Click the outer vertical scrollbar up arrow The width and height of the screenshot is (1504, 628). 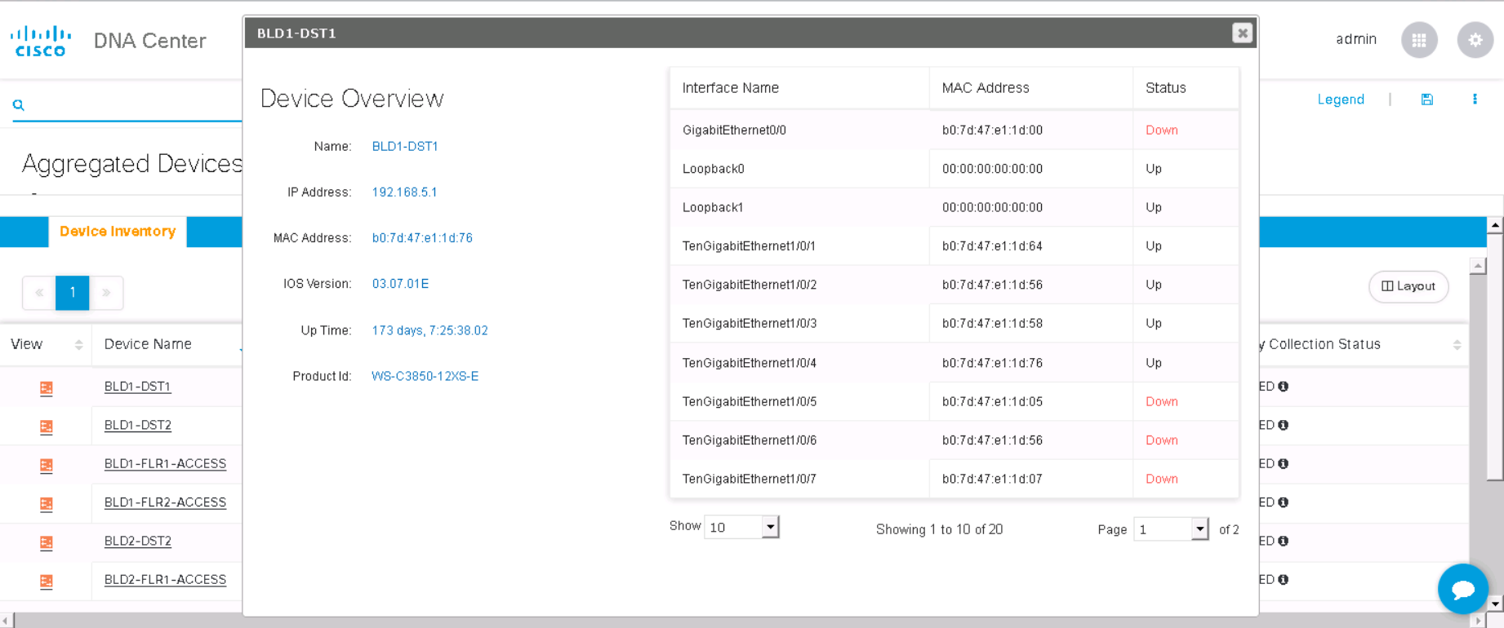(x=1495, y=224)
